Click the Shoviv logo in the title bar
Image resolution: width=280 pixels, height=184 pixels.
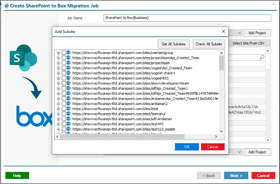click(x=7, y=6)
